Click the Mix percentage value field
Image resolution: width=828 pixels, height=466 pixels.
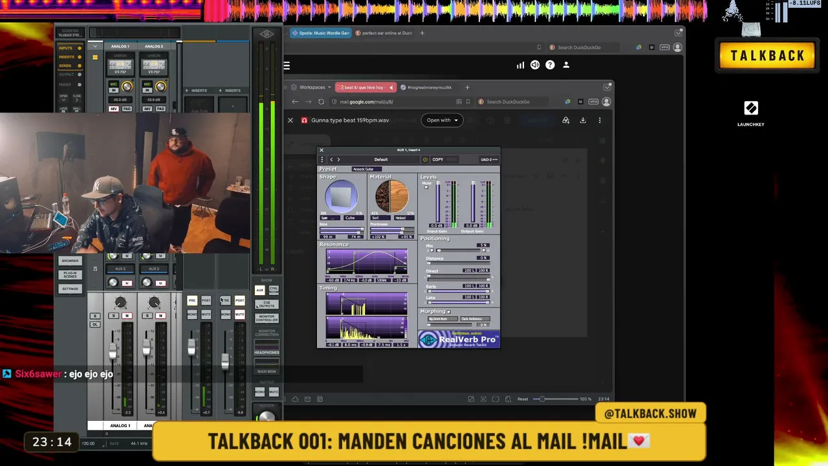(x=483, y=245)
